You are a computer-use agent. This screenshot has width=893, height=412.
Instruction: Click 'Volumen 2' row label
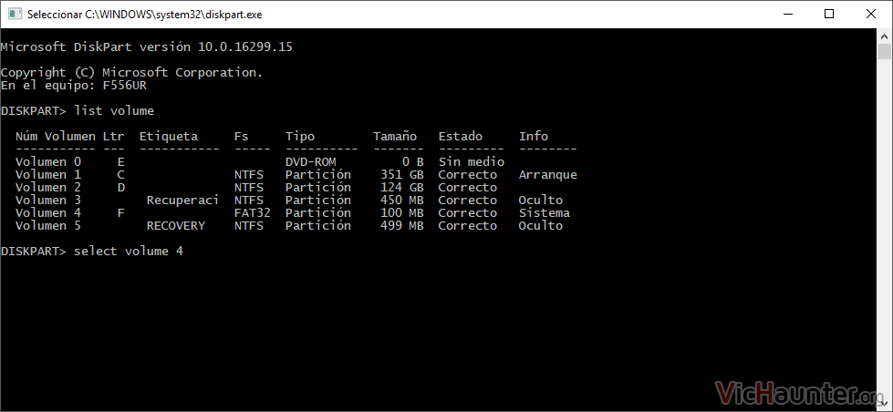[x=48, y=187]
